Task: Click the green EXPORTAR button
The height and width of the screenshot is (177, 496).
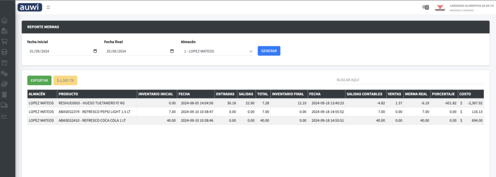Action: [39, 81]
